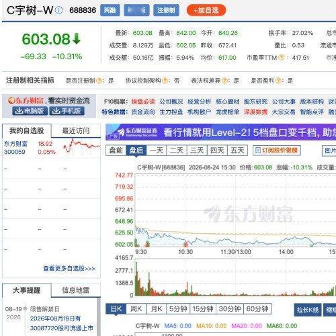336x336 pixels.
Task: Click the 注册制 tag button
Action: 166,10
